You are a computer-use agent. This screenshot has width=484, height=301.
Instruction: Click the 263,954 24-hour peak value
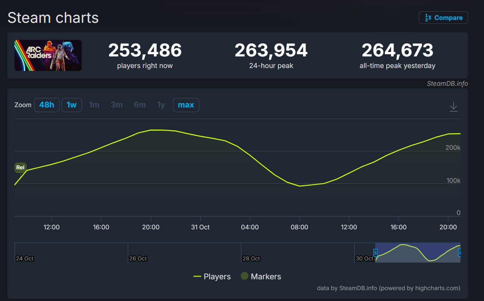(271, 50)
